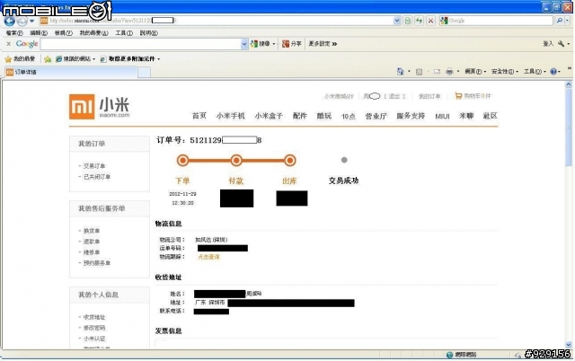Image resolution: width=575 pixels, height=361 pixels.
Task: Open the 檔案 File menu
Action: pyautogui.click(x=14, y=33)
